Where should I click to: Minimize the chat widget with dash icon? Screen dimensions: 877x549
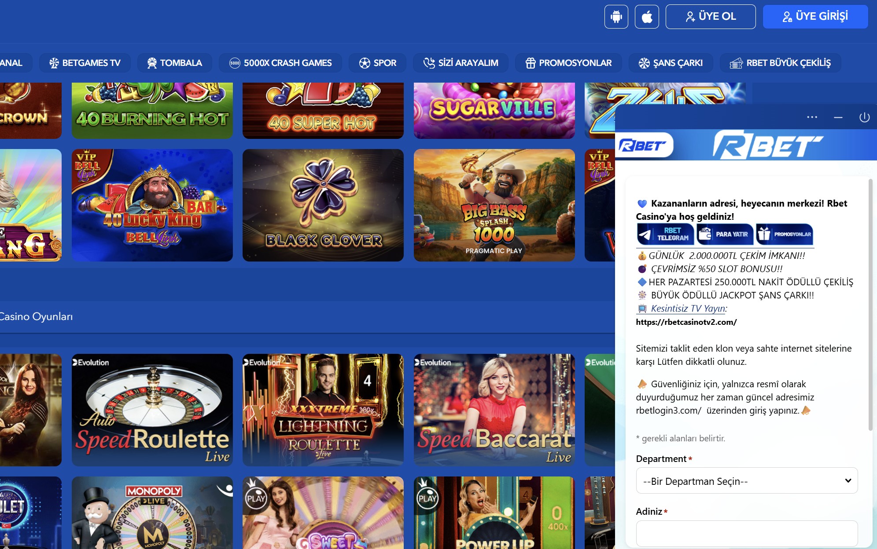(x=838, y=117)
